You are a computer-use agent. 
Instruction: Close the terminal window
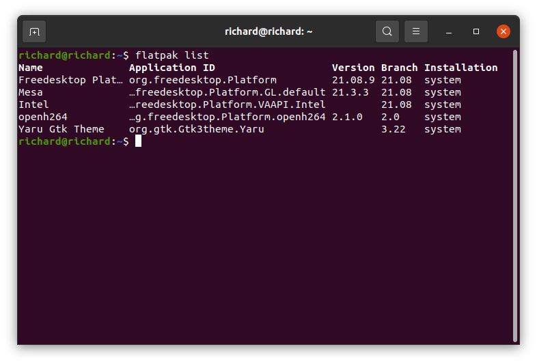click(504, 31)
